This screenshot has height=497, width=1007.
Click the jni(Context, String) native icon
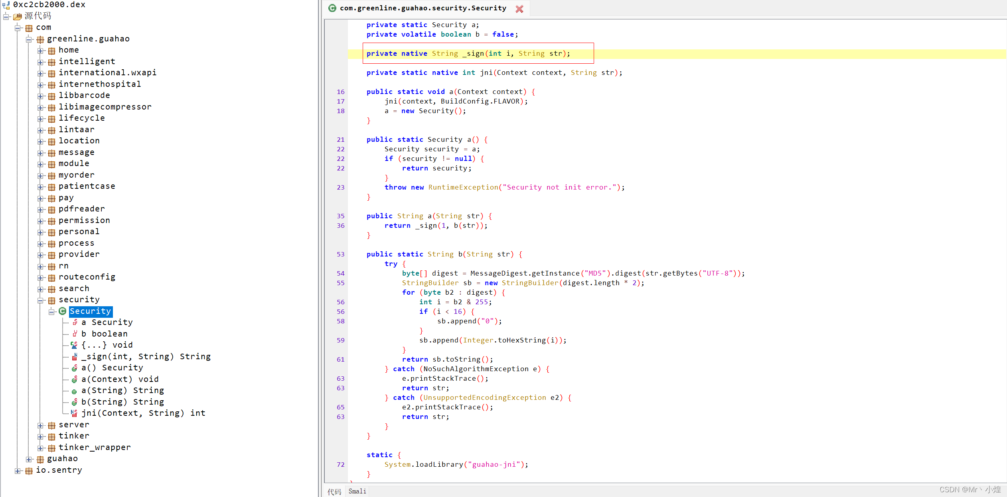coord(74,413)
